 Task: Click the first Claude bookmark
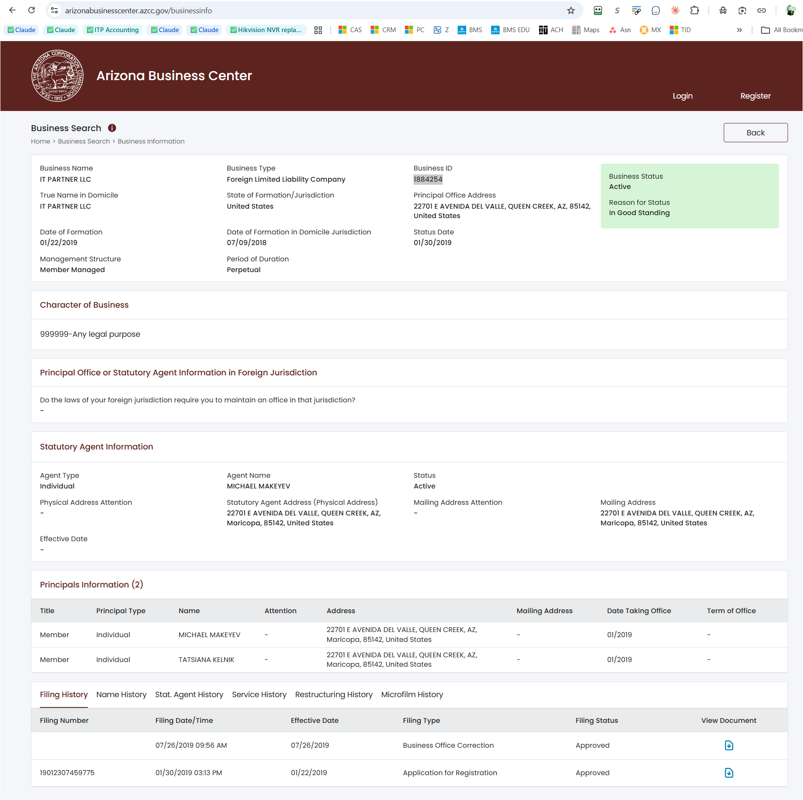[x=21, y=30]
